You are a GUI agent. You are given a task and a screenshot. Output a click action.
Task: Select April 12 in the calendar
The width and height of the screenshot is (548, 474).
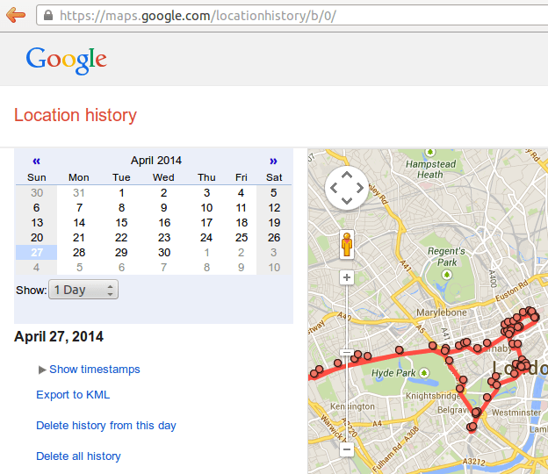[274, 208]
